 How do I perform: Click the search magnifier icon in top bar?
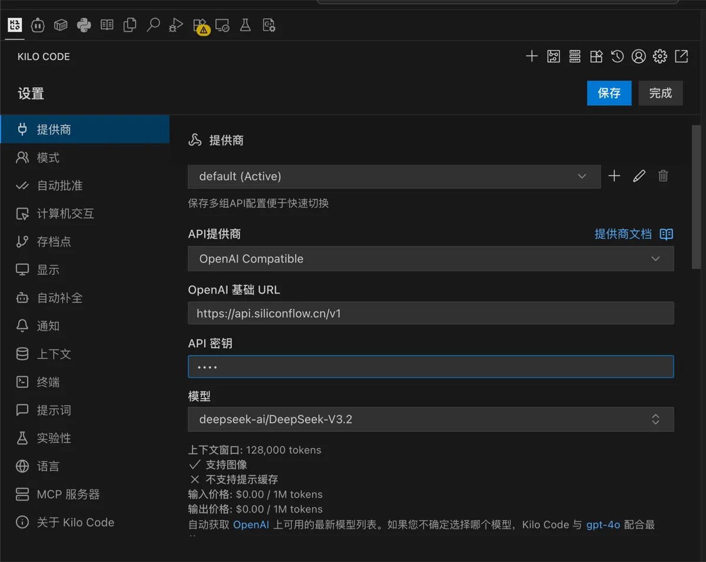(153, 25)
